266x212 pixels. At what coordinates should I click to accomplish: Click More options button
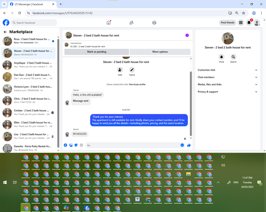160,52
